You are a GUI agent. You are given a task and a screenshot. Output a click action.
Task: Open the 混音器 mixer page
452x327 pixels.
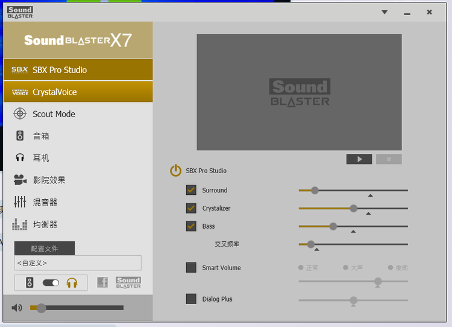tap(45, 202)
